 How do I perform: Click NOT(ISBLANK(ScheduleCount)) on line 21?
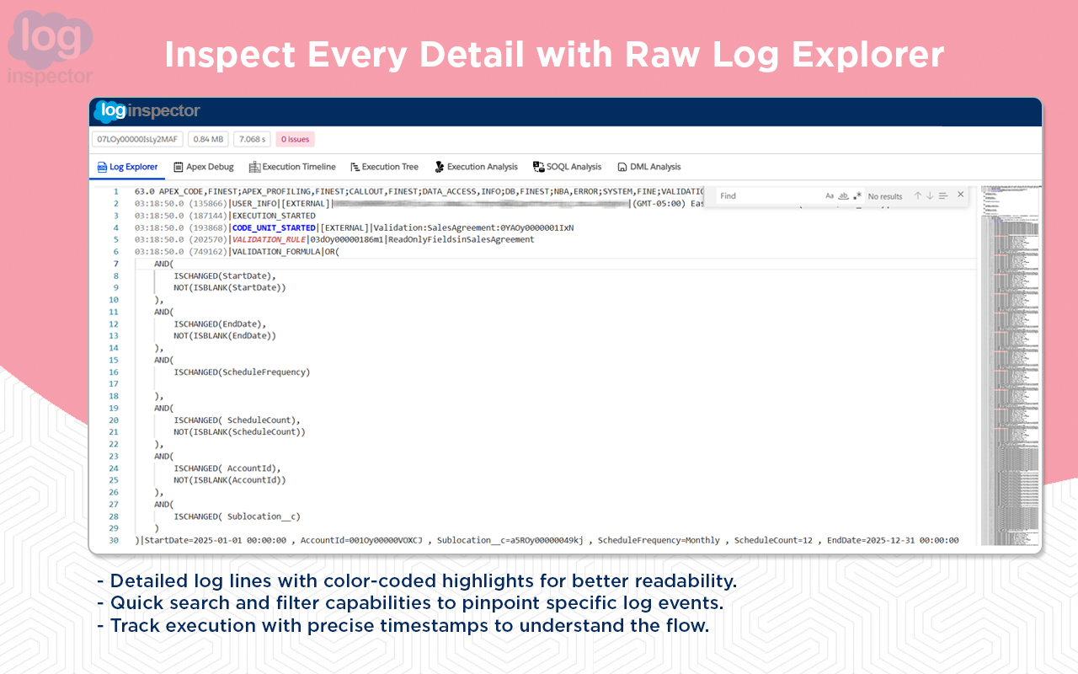tap(239, 431)
